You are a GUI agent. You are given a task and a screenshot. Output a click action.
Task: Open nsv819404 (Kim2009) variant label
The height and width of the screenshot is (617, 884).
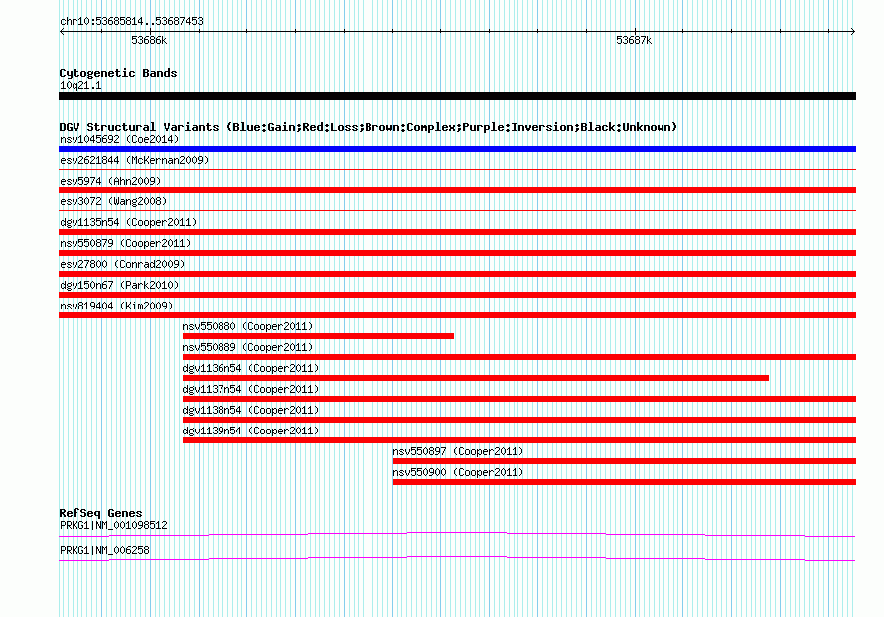click(x=116, y=306)
